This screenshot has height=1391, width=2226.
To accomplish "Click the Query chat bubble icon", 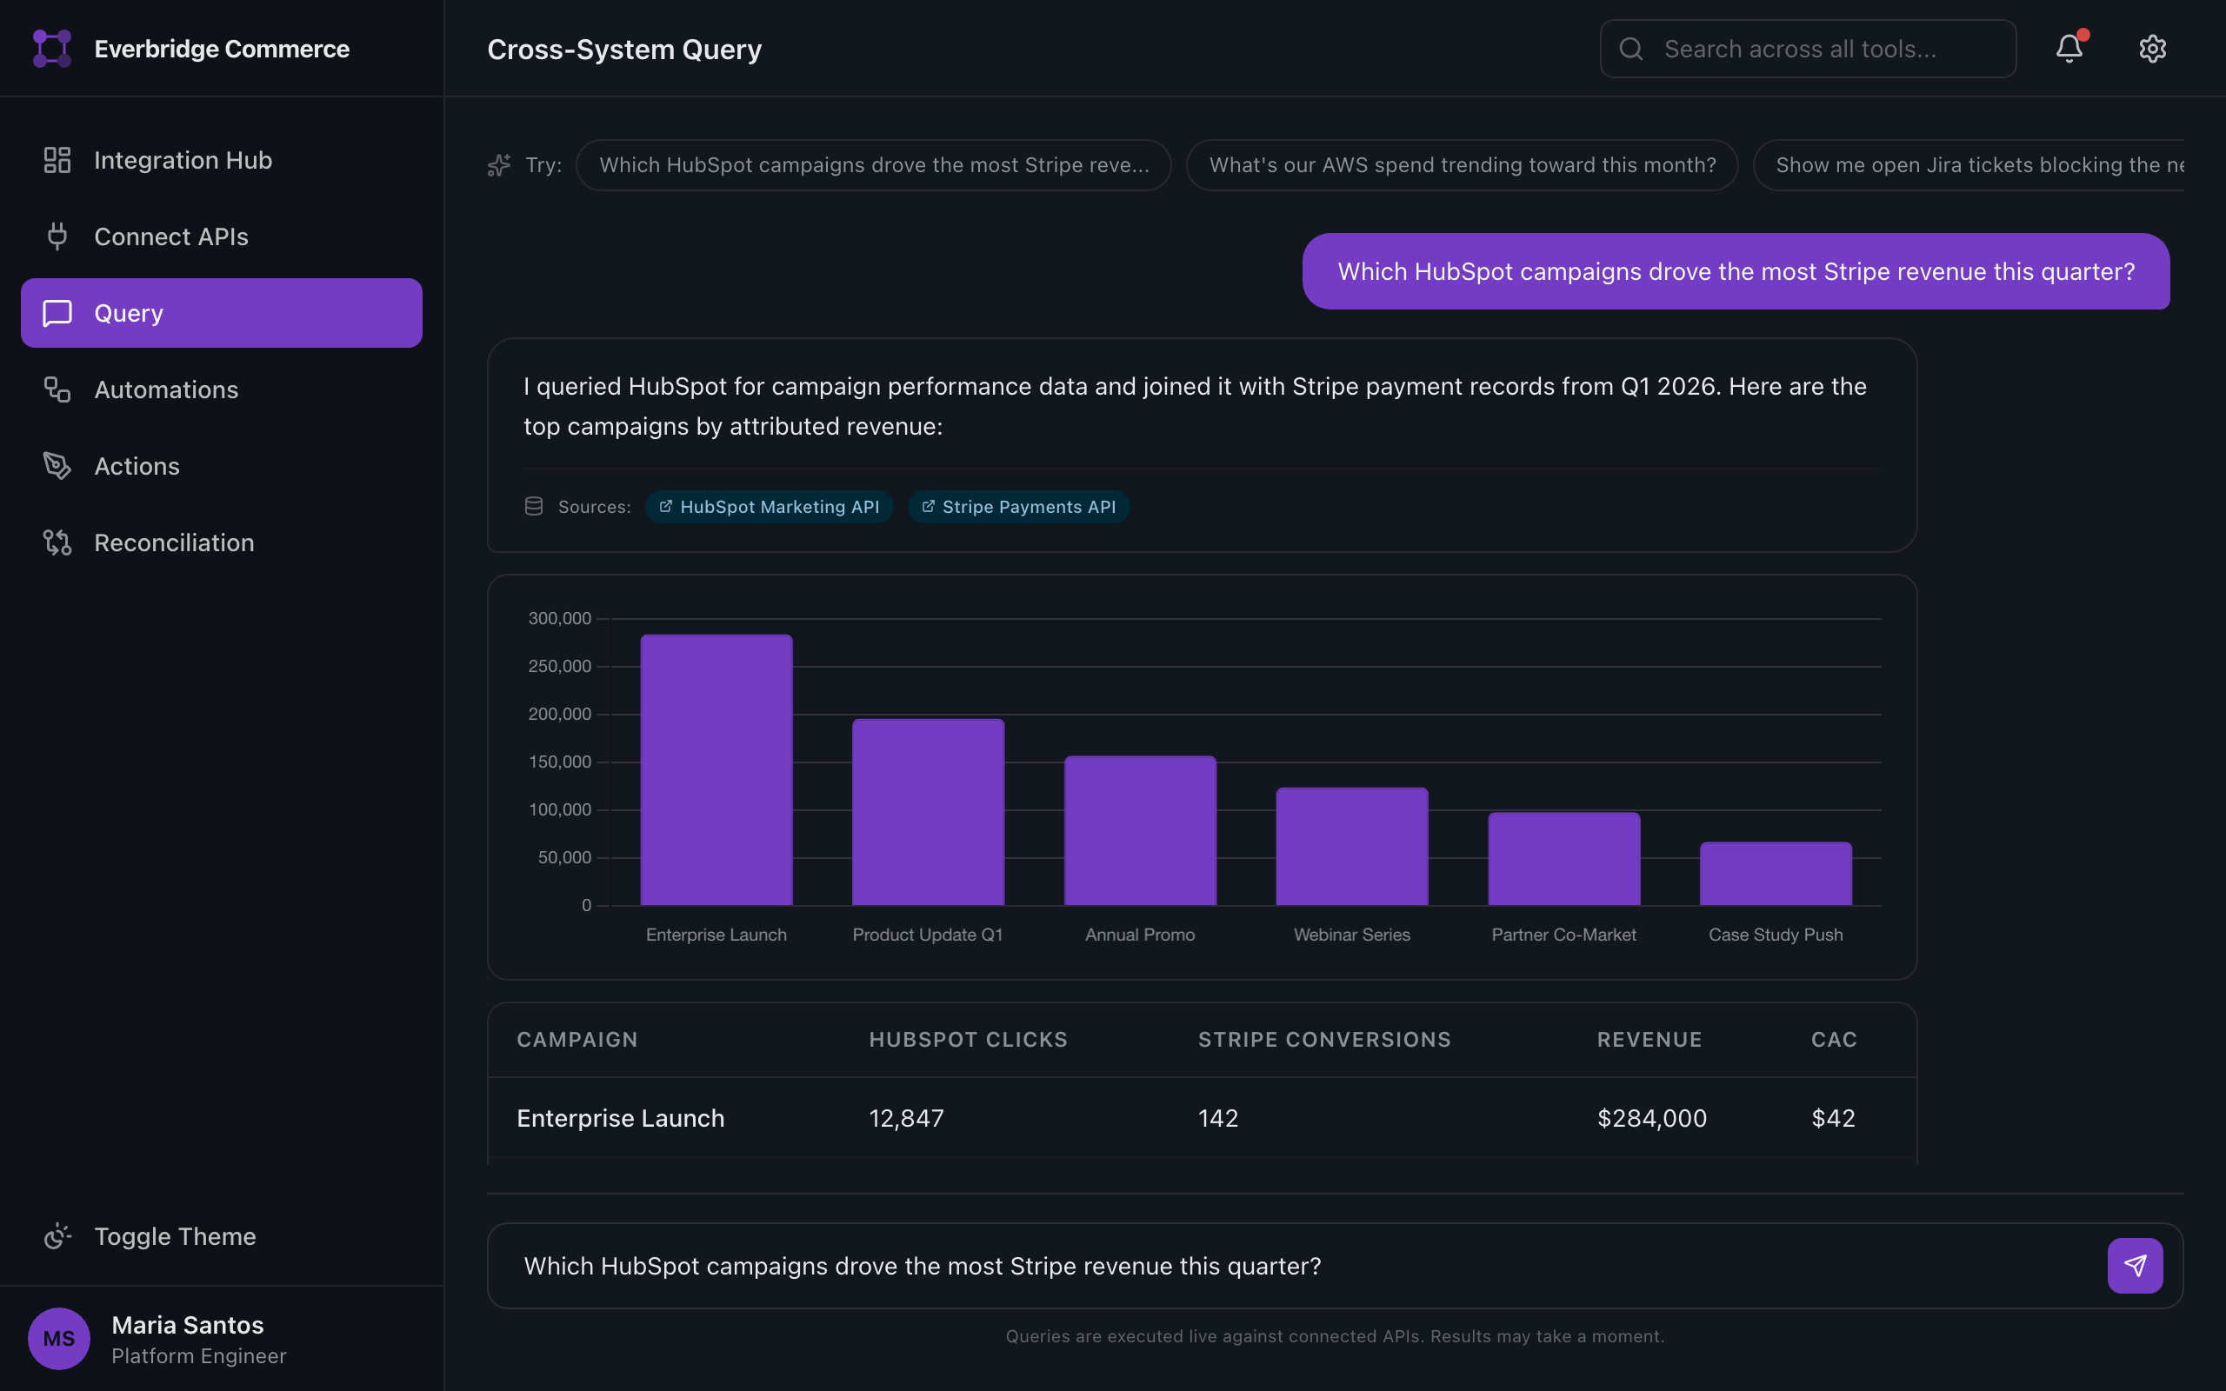I will [57, 313].
